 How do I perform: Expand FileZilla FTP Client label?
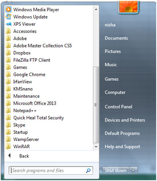click(x=32, y=60)
